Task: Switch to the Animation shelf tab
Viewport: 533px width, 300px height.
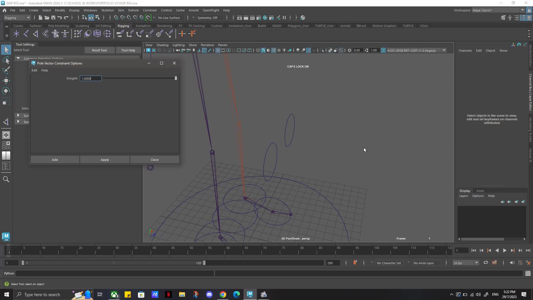Action: click(x=143, y=26)
